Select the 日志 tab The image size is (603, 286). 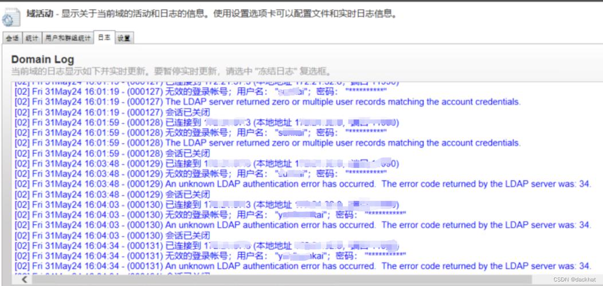(104, 38)
